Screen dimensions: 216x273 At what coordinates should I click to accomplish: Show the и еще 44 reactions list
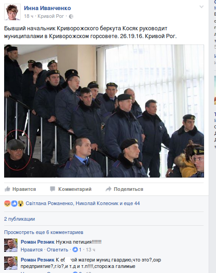(130, 203)
